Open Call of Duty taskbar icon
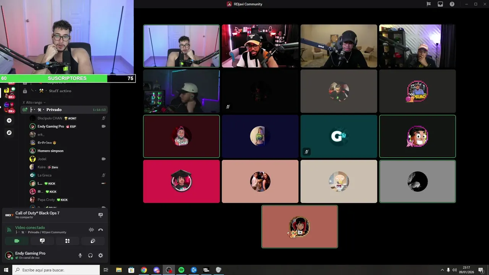489x275 pixels. tap(206, 270)
